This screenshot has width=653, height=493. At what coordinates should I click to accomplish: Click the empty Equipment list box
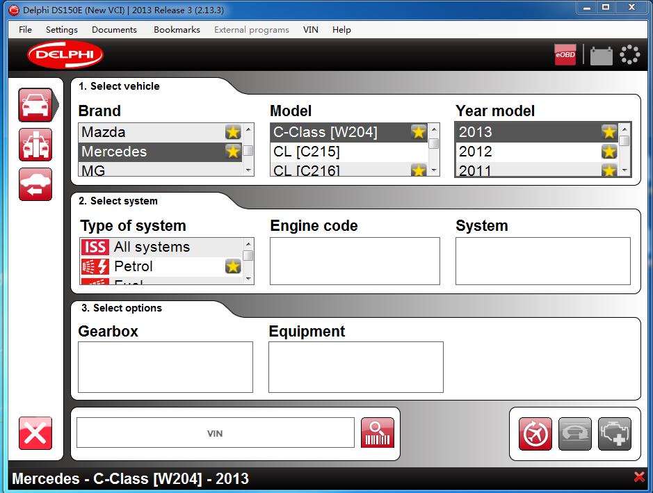(x=356, y=367)
